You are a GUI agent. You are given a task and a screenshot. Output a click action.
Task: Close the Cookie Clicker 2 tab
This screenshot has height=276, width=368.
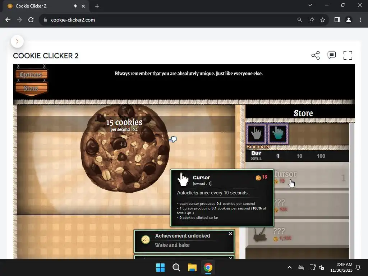tap(83, 6)
